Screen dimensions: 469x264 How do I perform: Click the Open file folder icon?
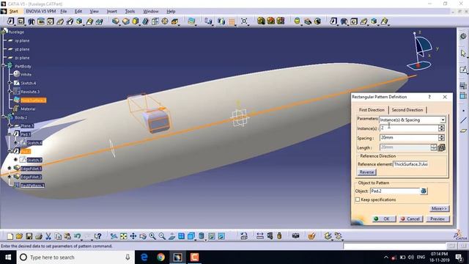(x=19, y=236)
